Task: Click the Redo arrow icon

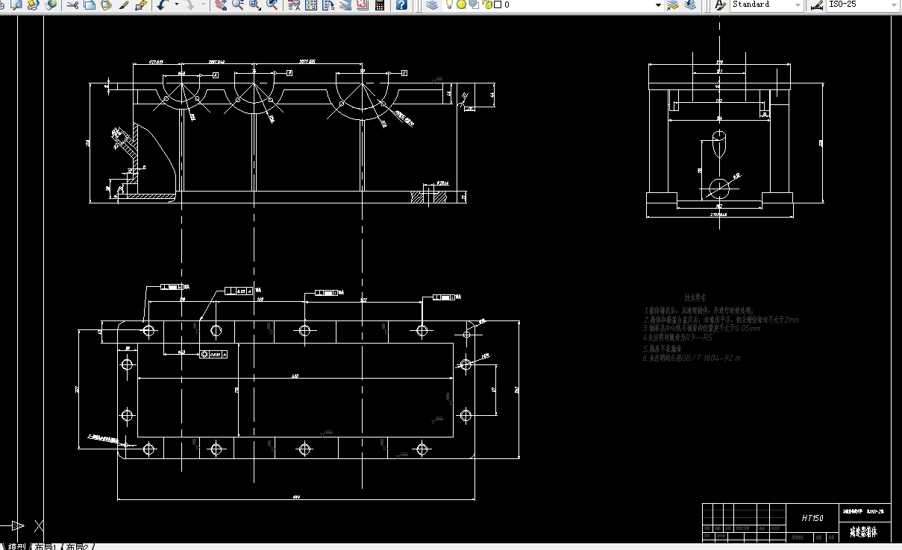Action: 190,4
